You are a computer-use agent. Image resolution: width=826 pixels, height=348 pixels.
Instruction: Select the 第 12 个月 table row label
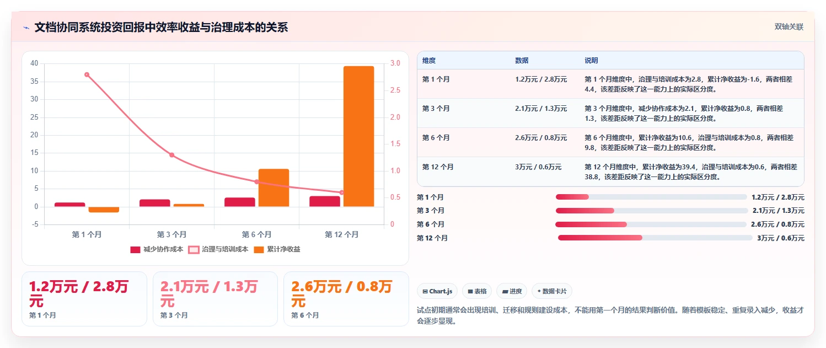pos(438,167)
